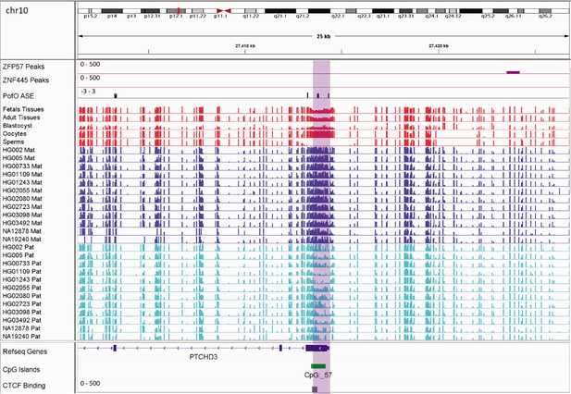Click the gray CTCF binding feature
571x394 pixels.
tap(315, 389)
